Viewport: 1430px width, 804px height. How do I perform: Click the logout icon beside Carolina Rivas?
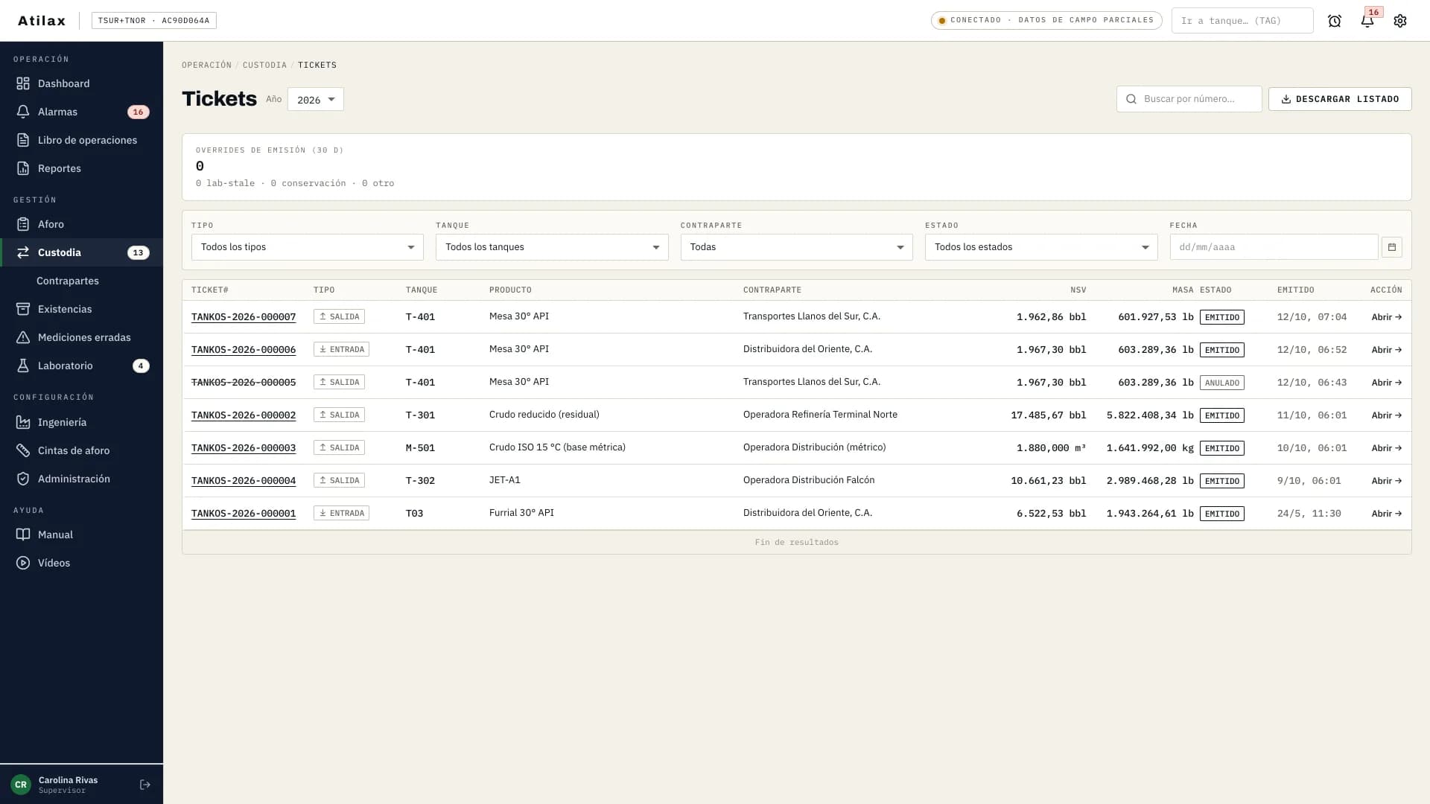point(145,785)
